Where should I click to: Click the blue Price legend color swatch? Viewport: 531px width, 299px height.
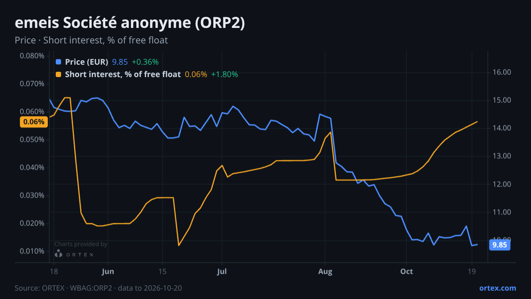point(58,62)
